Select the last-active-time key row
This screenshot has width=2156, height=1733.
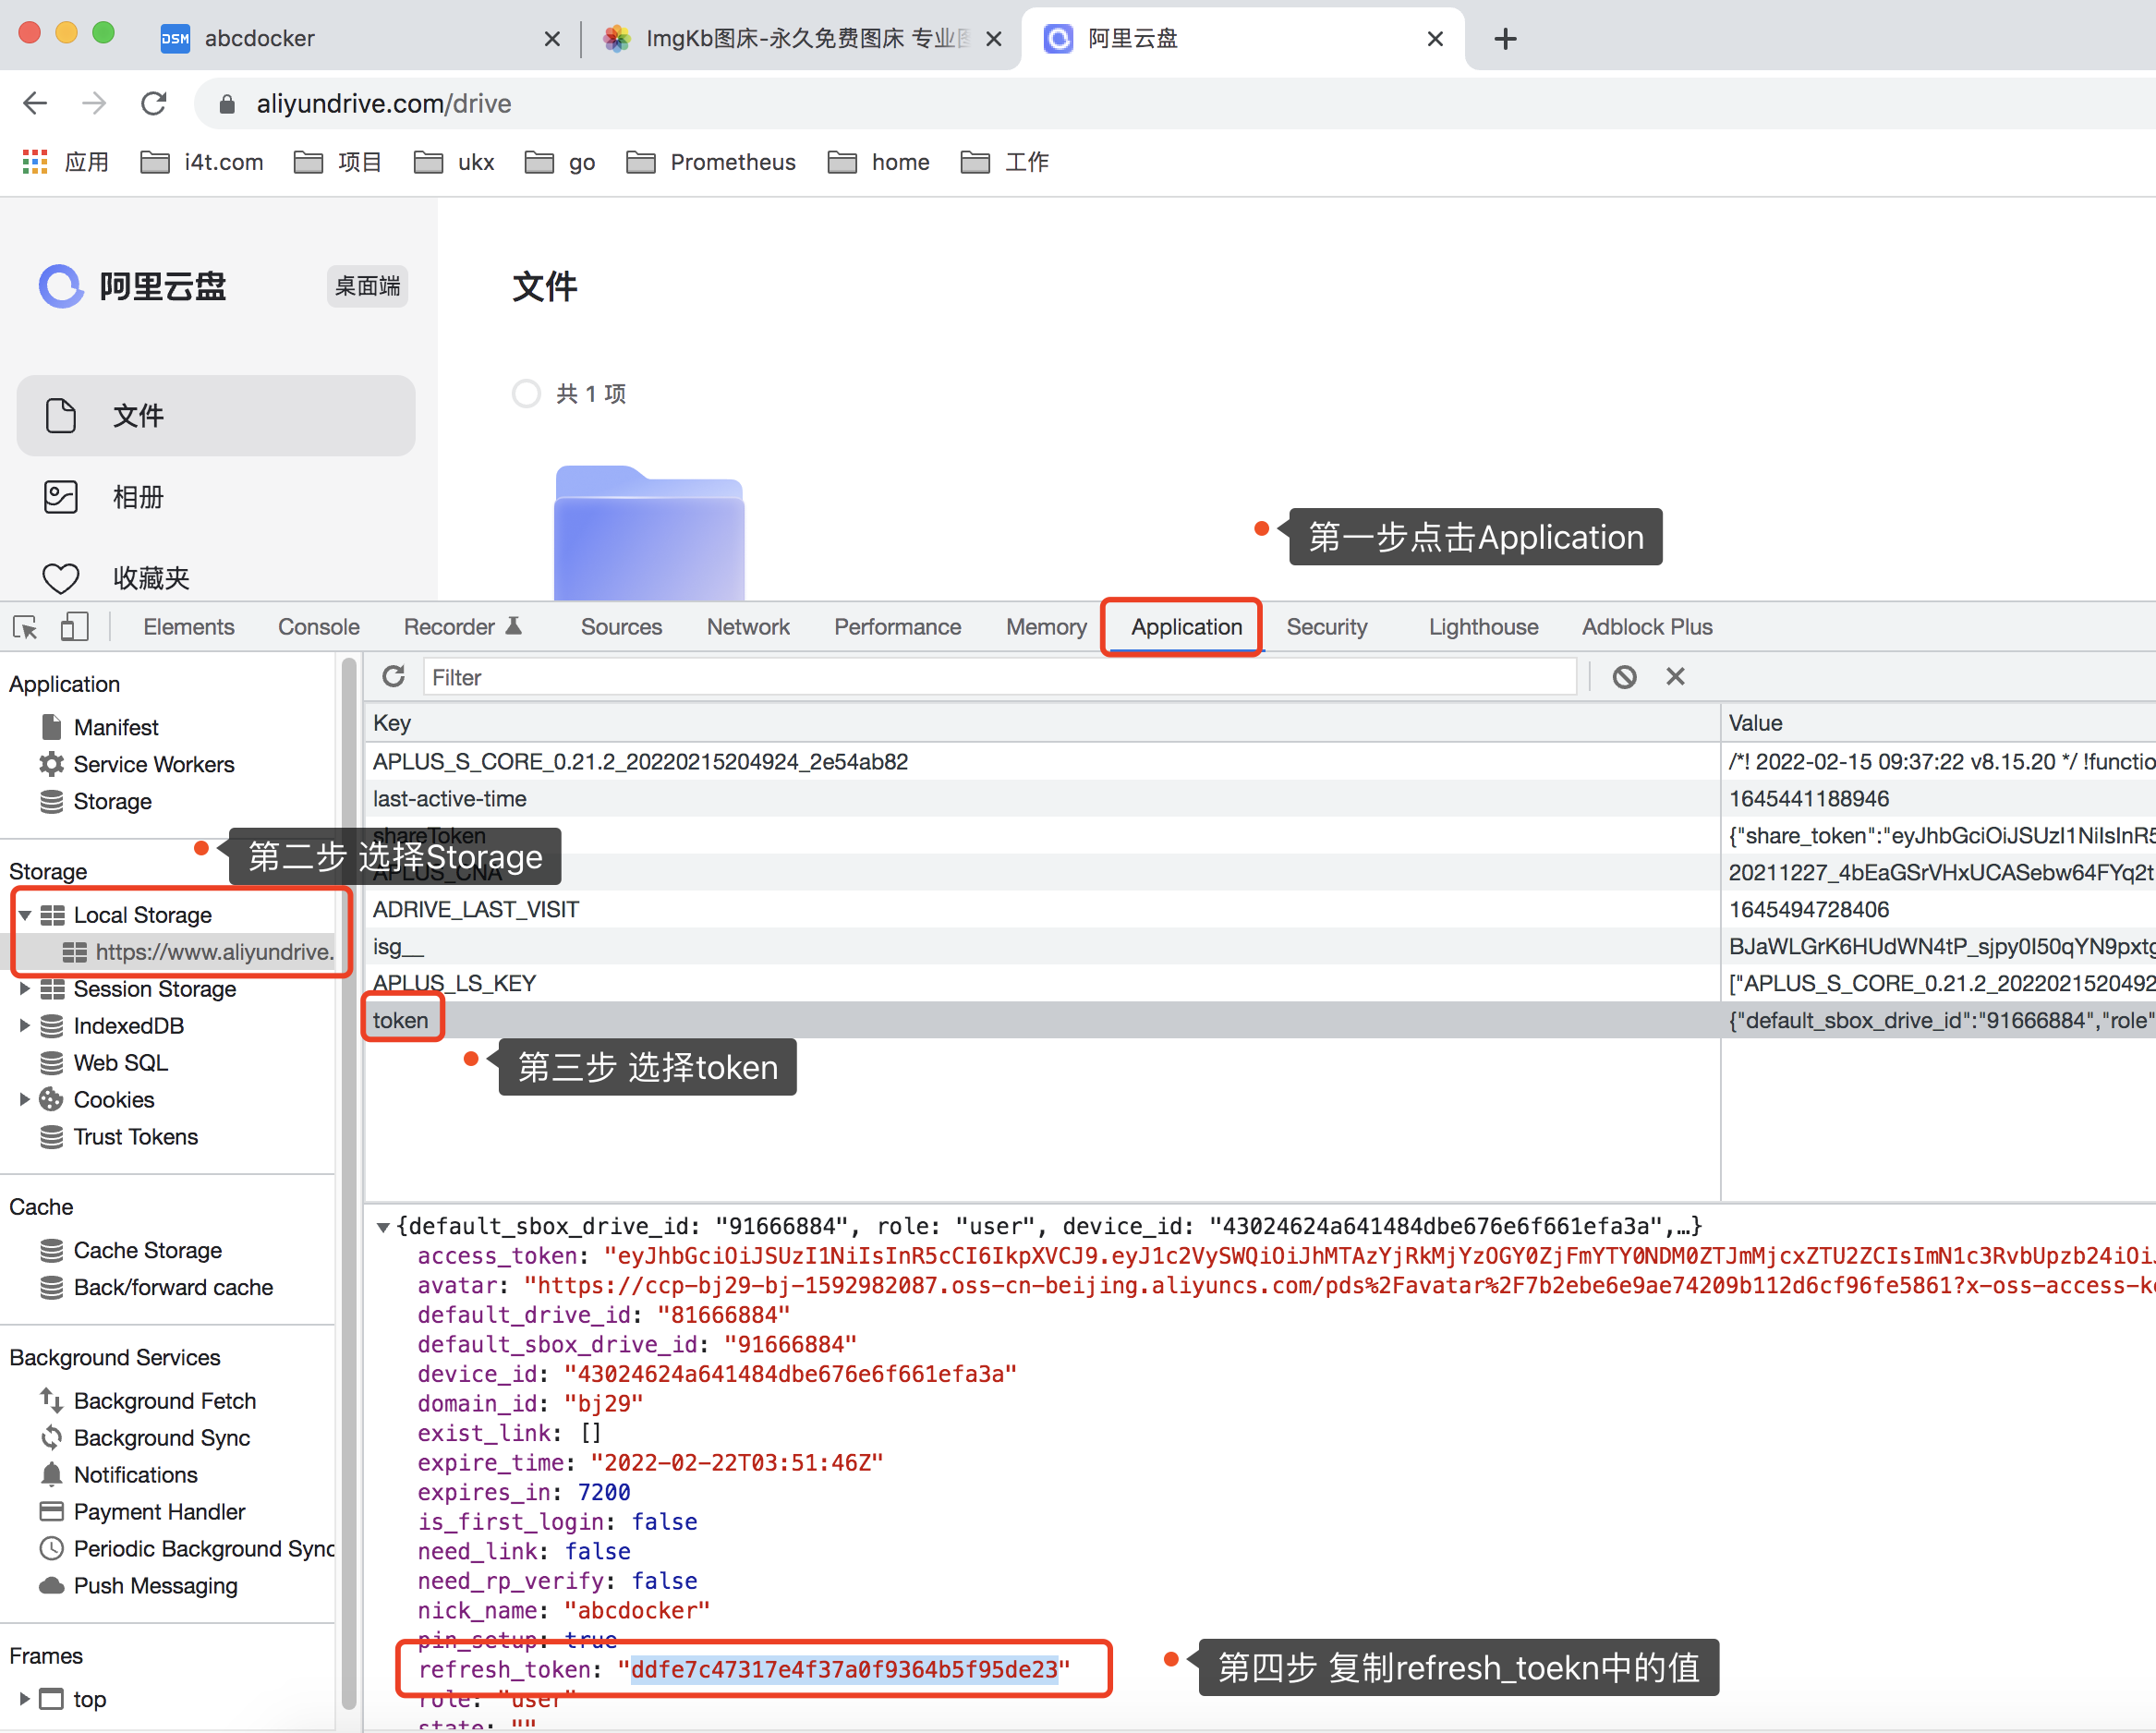(1260, 799)
